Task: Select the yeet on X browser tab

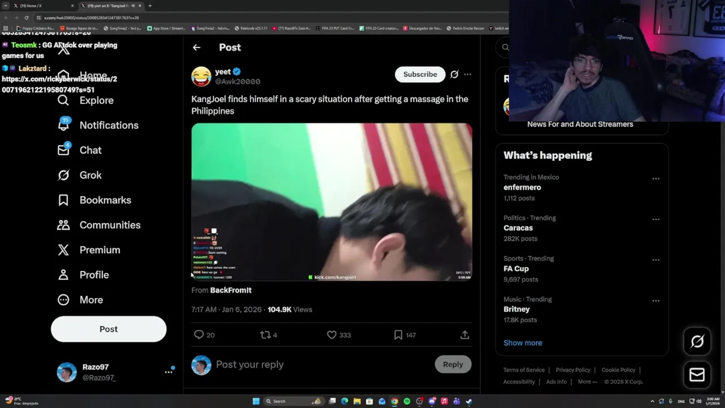Action: pyautogui.click(x=110, y=6)
